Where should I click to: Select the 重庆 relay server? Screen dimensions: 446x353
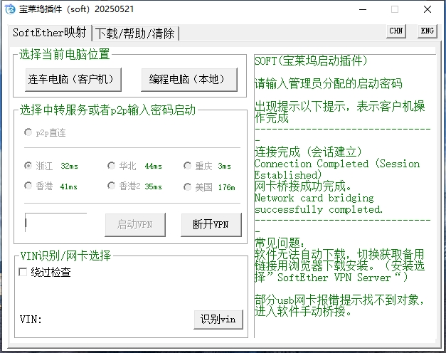188,166
